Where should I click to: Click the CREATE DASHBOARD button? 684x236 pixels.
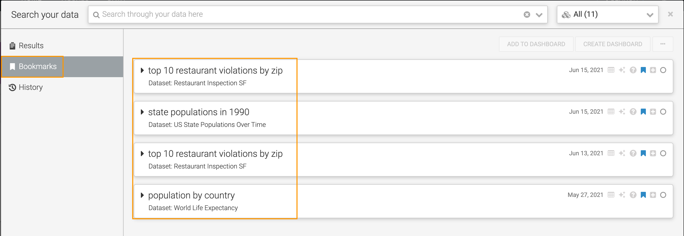612,44
